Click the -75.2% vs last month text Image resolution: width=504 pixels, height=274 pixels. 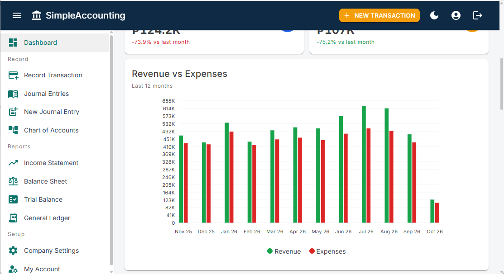(346, 42)
